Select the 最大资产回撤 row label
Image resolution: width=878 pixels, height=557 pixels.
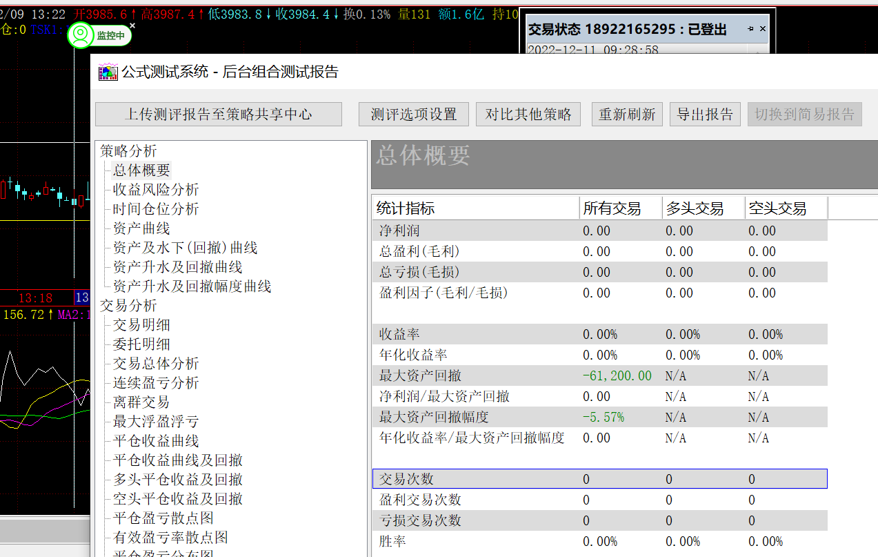tap(420, 375)
